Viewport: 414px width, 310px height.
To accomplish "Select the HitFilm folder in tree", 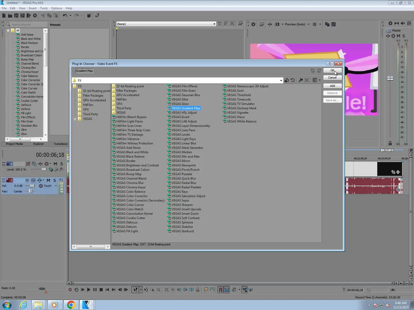I will [88, 105].
